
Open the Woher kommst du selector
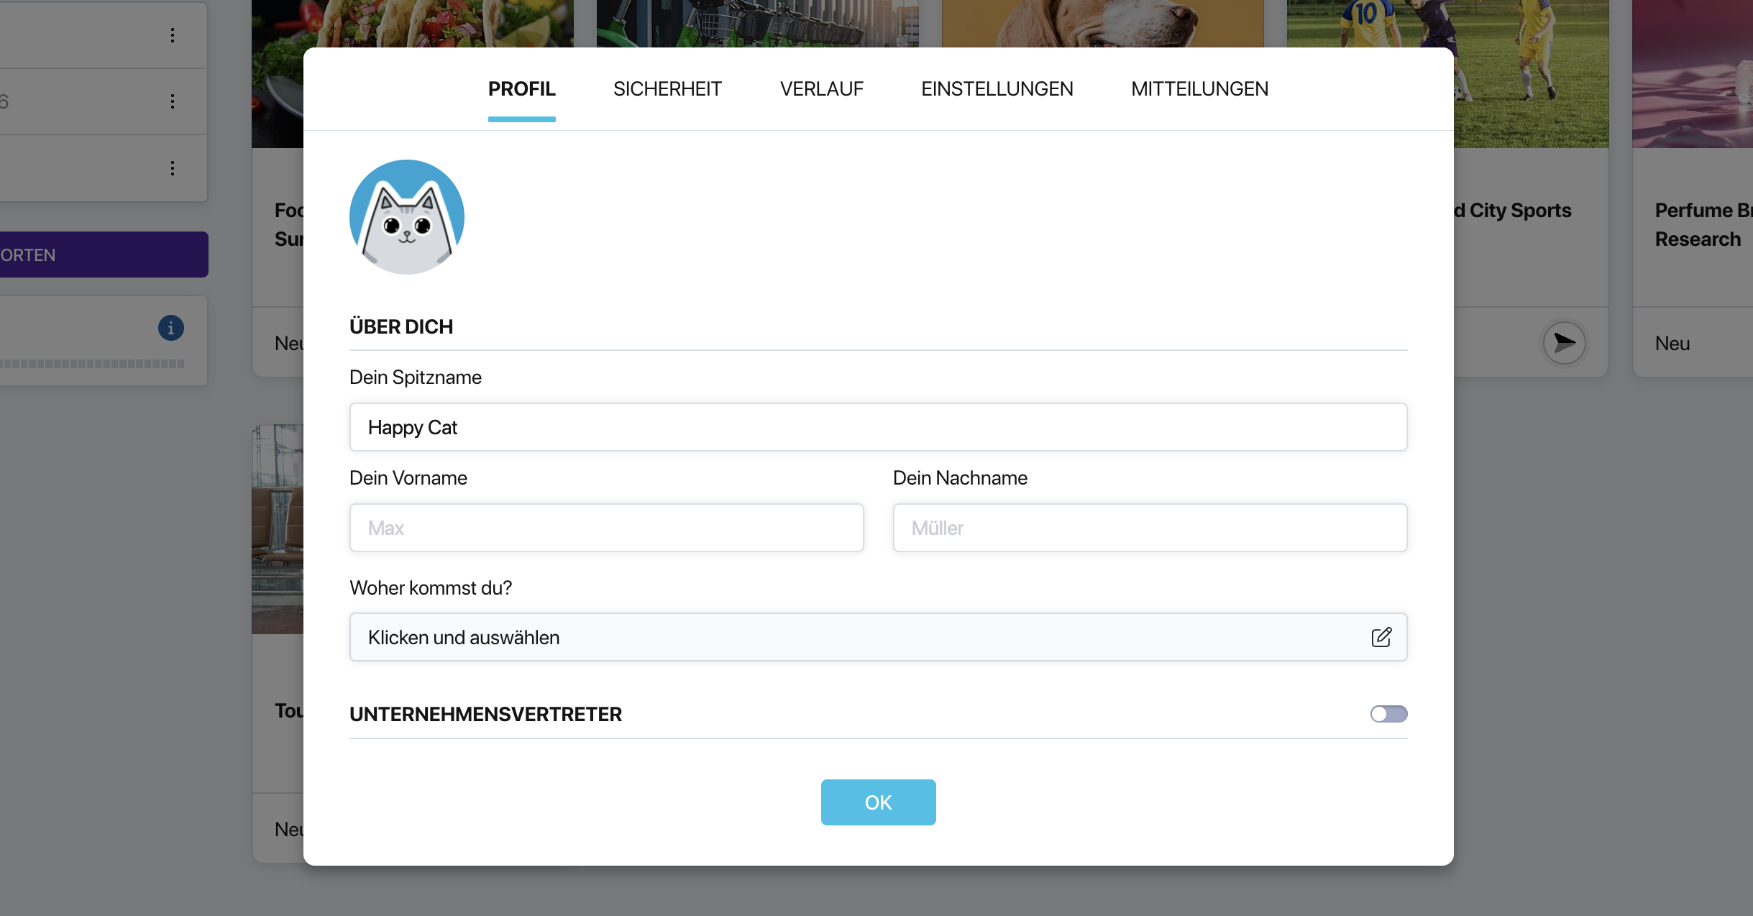coord(879,637)
